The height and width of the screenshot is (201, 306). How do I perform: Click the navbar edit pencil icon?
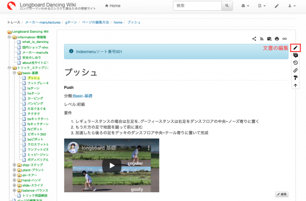277,6
